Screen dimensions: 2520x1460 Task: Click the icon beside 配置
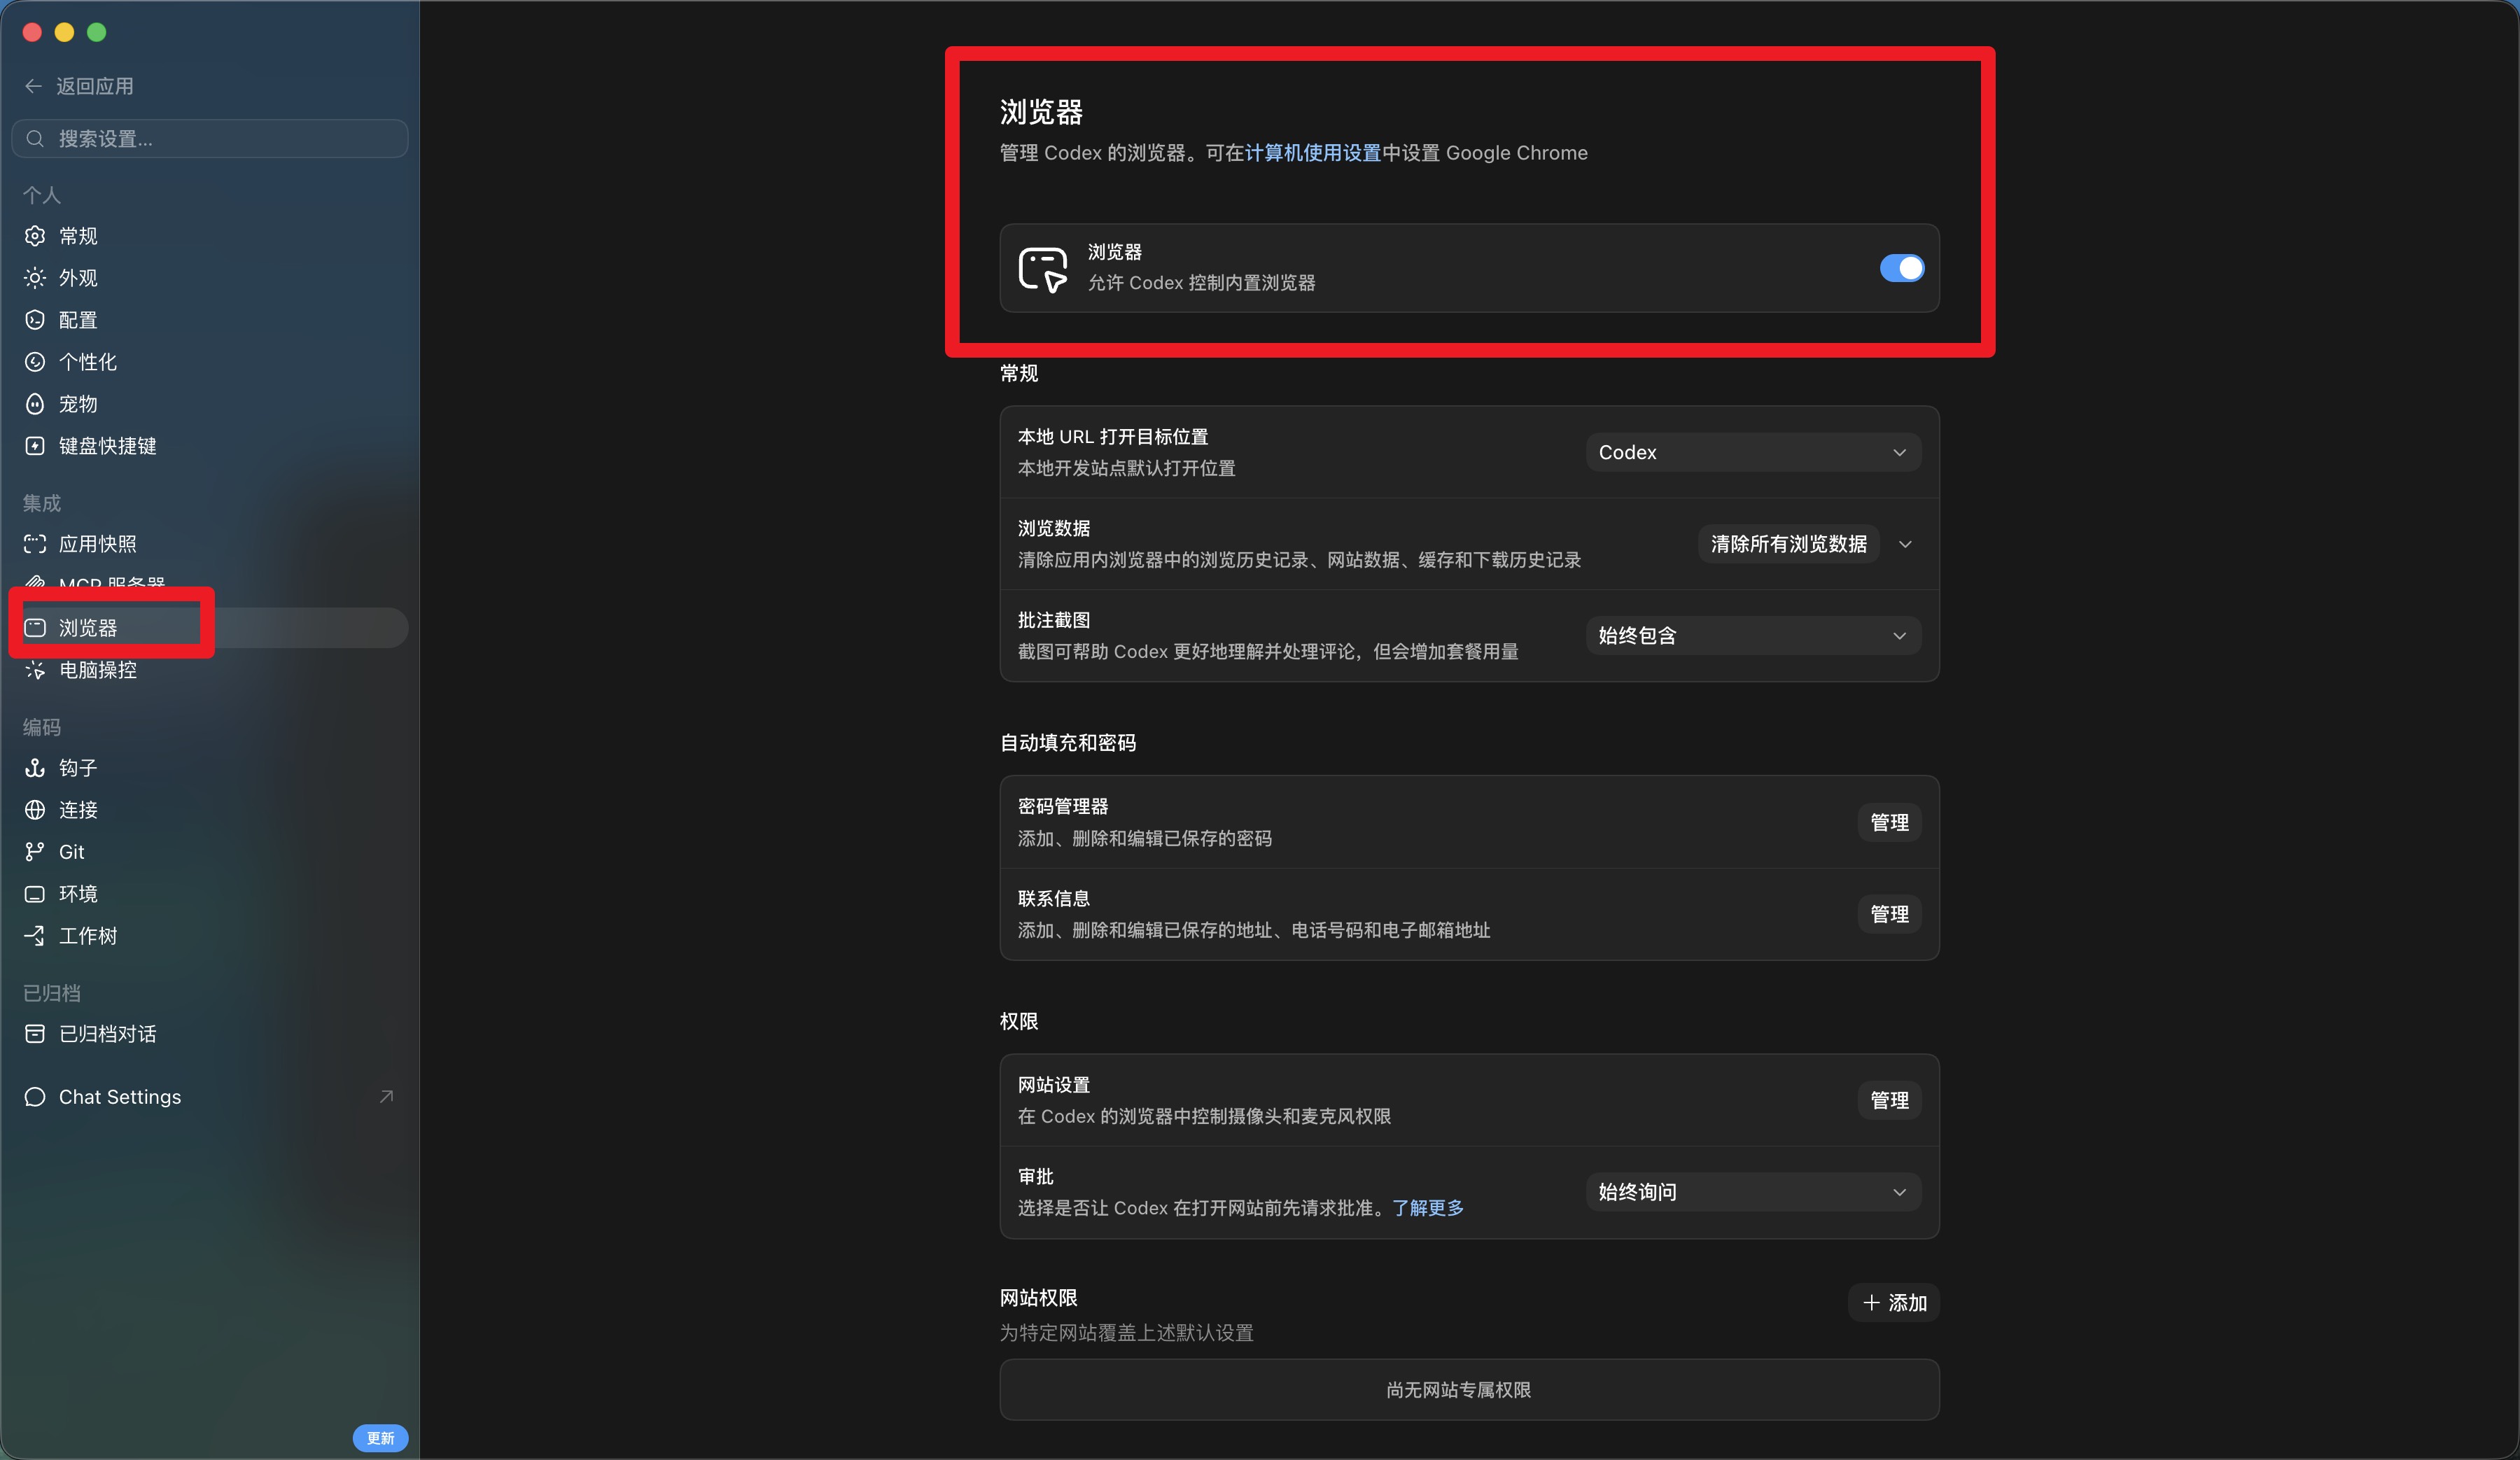coord(35,320)
